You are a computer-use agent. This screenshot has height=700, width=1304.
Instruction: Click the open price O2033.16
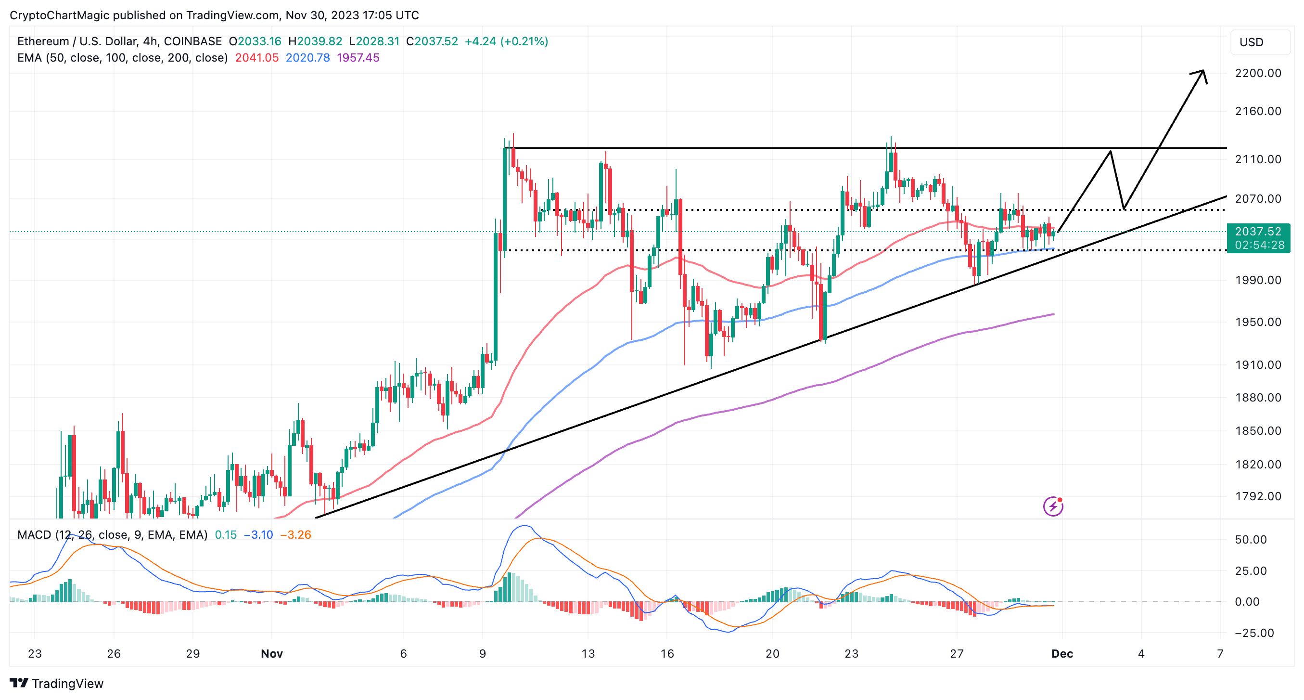point(255,41)
